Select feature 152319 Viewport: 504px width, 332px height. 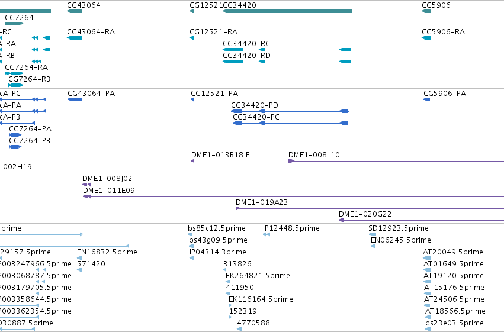pyautogui.click(x=243, y=312)
